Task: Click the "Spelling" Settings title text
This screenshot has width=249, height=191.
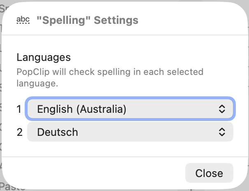Action: point(87,20)
